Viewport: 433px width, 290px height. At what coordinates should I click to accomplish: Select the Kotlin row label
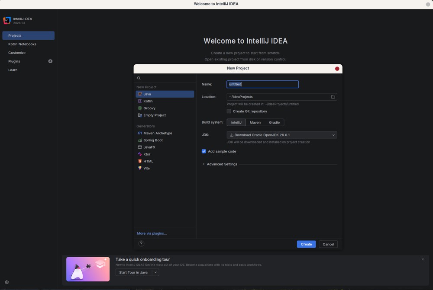[x=148, y=101]
